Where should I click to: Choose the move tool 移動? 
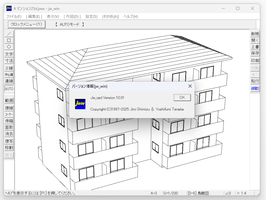9,148
